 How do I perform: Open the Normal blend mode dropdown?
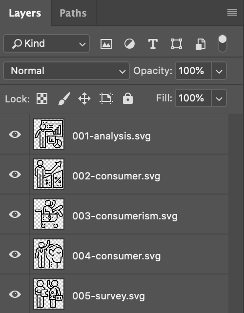66,71
